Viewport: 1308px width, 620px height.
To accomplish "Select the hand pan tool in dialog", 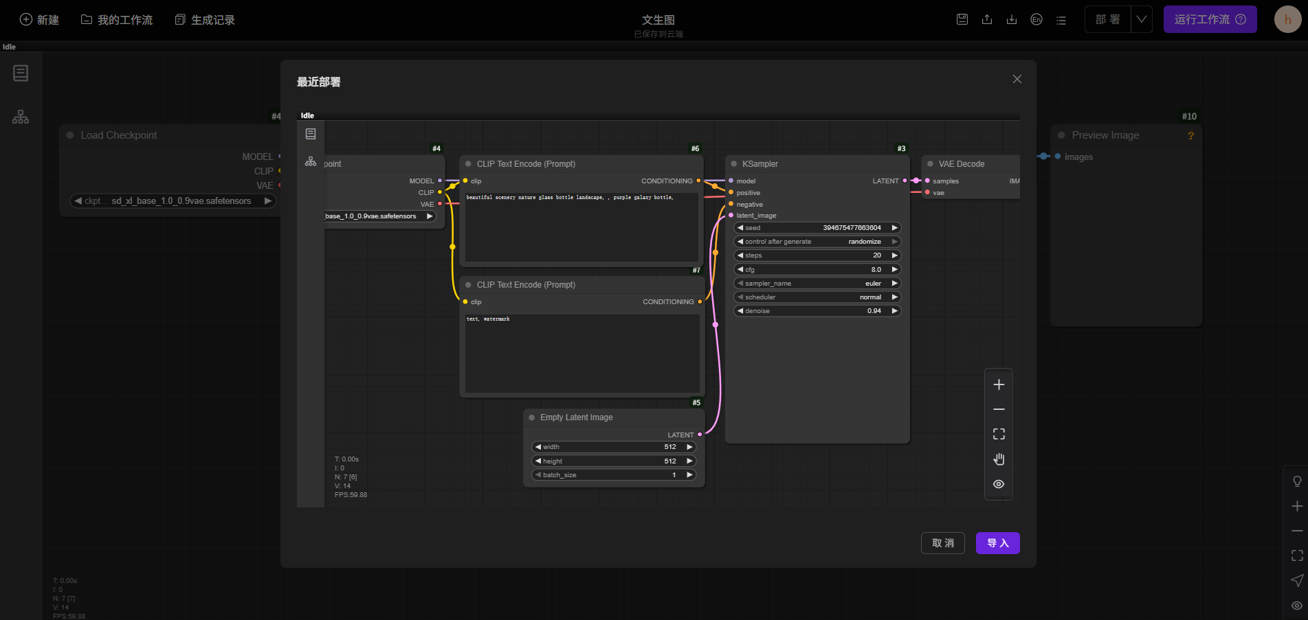I will coord(999,459).
